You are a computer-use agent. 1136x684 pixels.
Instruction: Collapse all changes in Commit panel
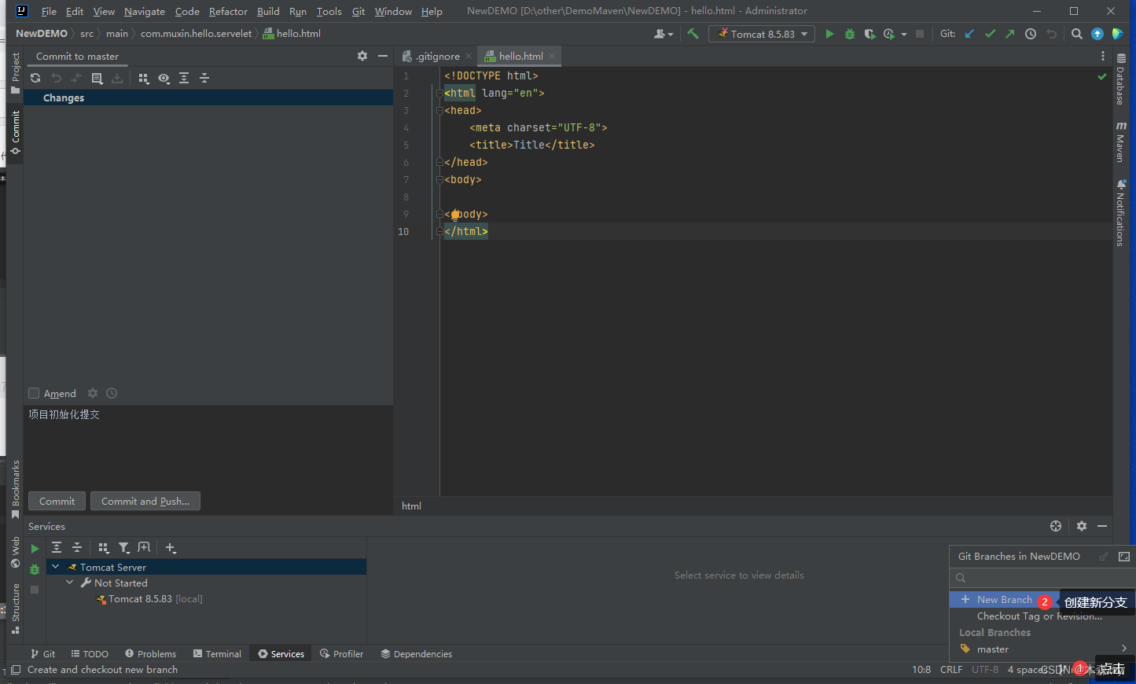[x=204, y=78]
